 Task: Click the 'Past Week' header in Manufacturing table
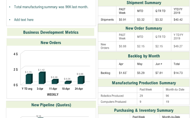[x=146, y=89]
